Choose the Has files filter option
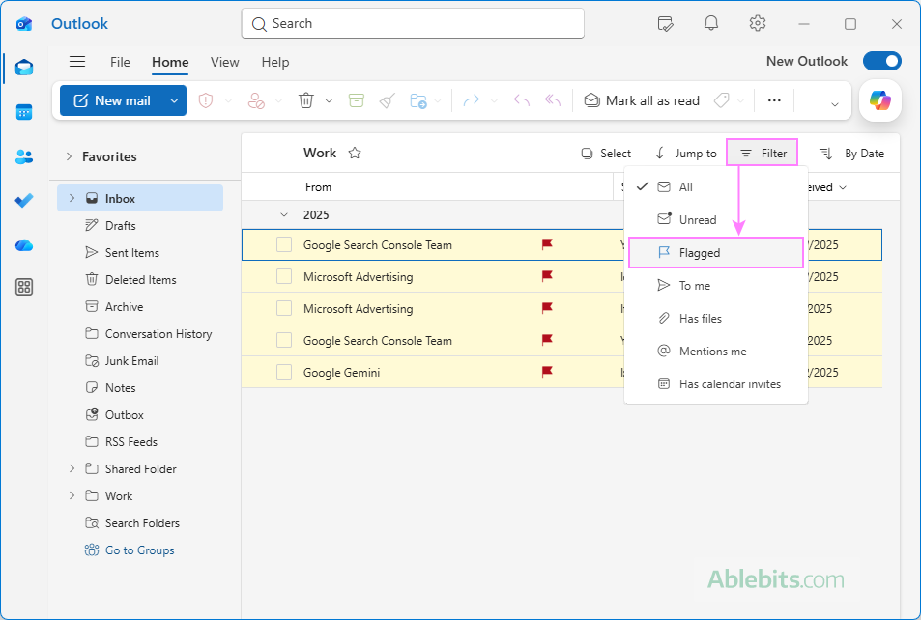Screen dimensions: 921x620 coord(716,319)
